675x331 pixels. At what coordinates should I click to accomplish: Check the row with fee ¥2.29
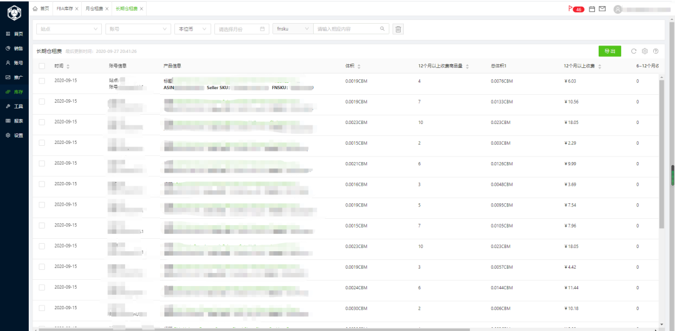(42, 143)
